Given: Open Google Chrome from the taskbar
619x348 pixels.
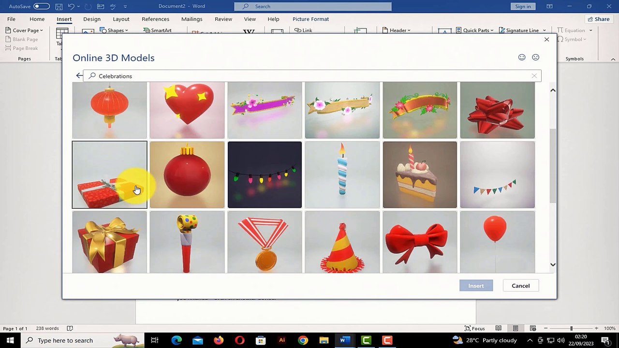Looking at the screenshot, I should pos(303,340).
